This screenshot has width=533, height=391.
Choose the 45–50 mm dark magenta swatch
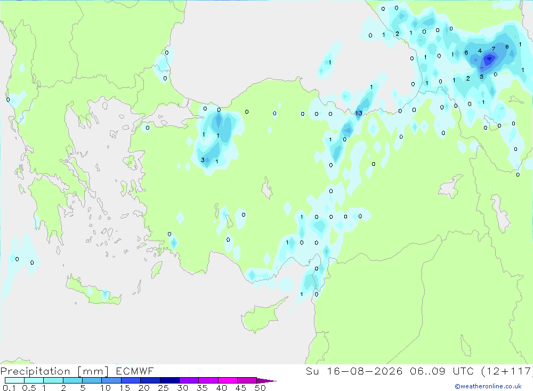247,380
